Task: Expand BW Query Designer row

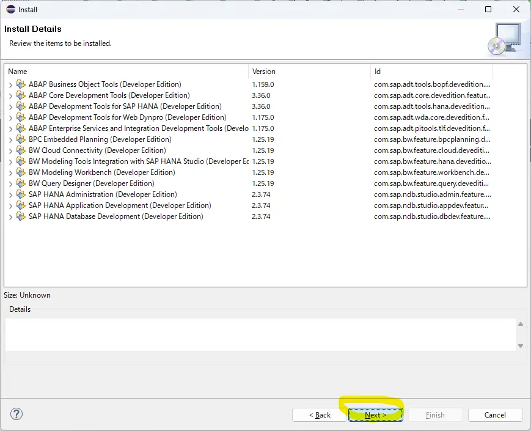Action: [10, 184]
